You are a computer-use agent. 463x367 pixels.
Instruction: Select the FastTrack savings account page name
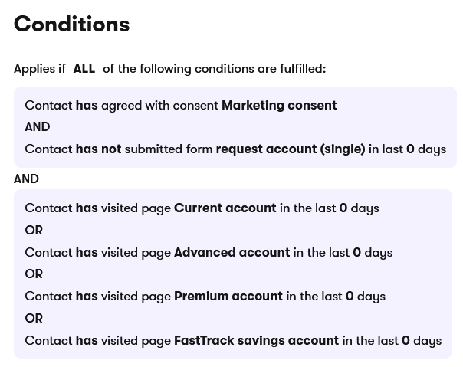(256, 341)
